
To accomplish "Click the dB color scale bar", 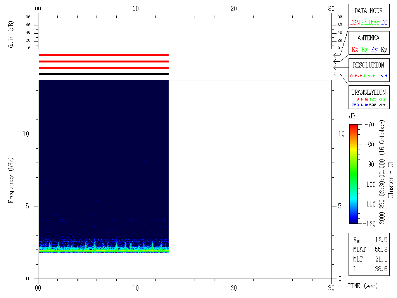I will 354,174.
